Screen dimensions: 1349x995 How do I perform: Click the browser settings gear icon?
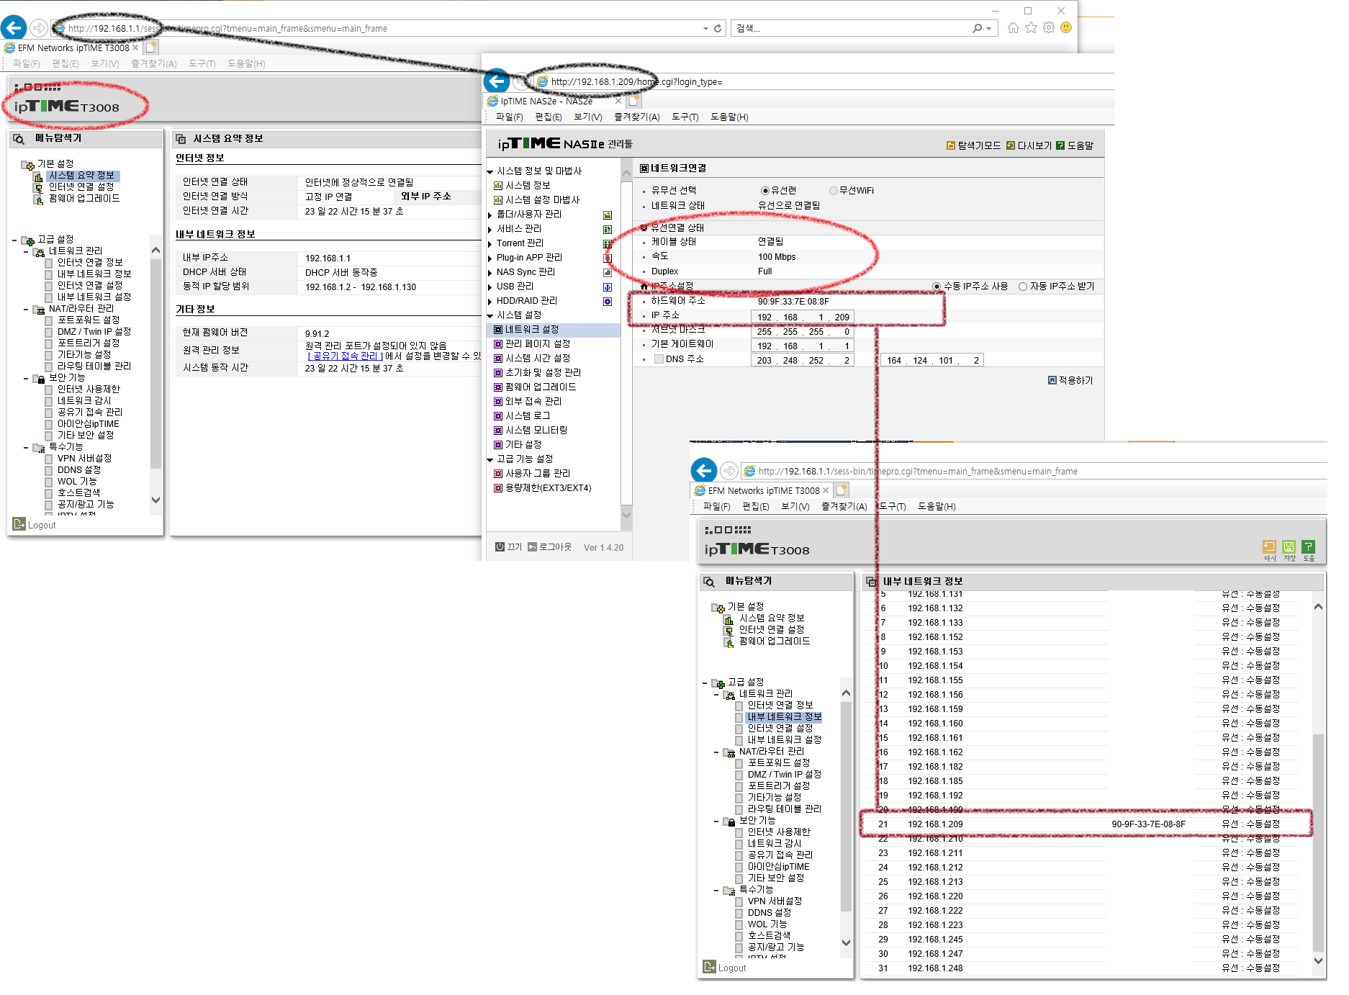1049,28
